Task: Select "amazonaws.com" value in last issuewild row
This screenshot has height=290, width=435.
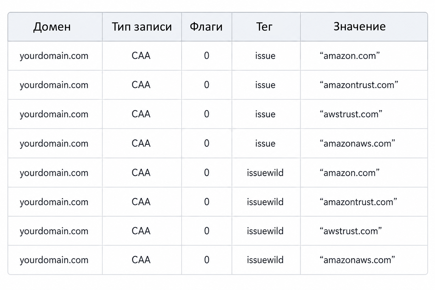Action: 357,260
